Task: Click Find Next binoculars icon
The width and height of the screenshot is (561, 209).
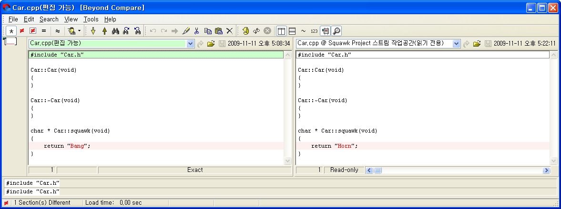Action: [x=126, y=31]
